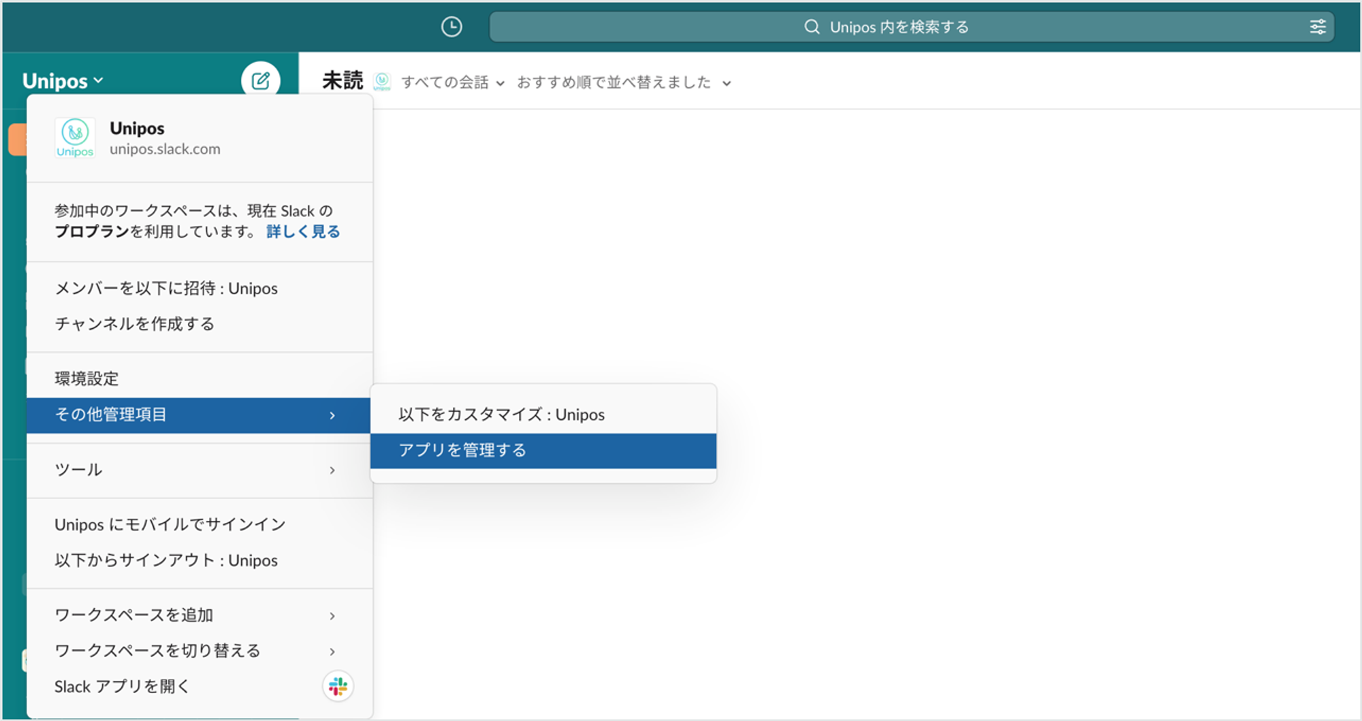Click the 未読 heading
Screen dimensions: 1362x721
click(343, 81)
